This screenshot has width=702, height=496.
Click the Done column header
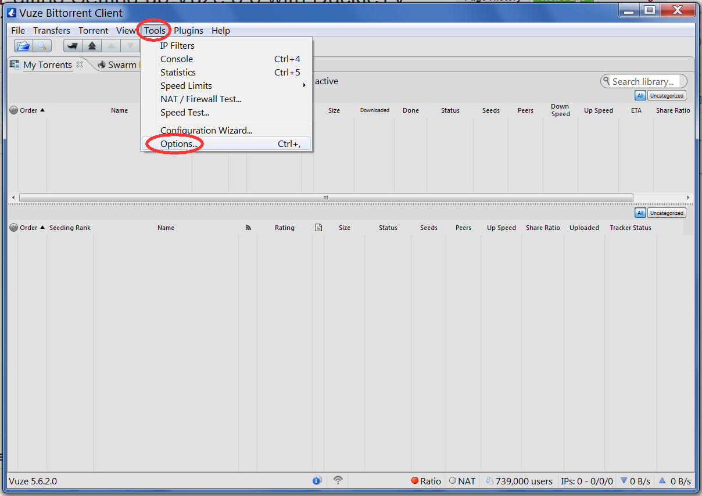tap(411, 110)
